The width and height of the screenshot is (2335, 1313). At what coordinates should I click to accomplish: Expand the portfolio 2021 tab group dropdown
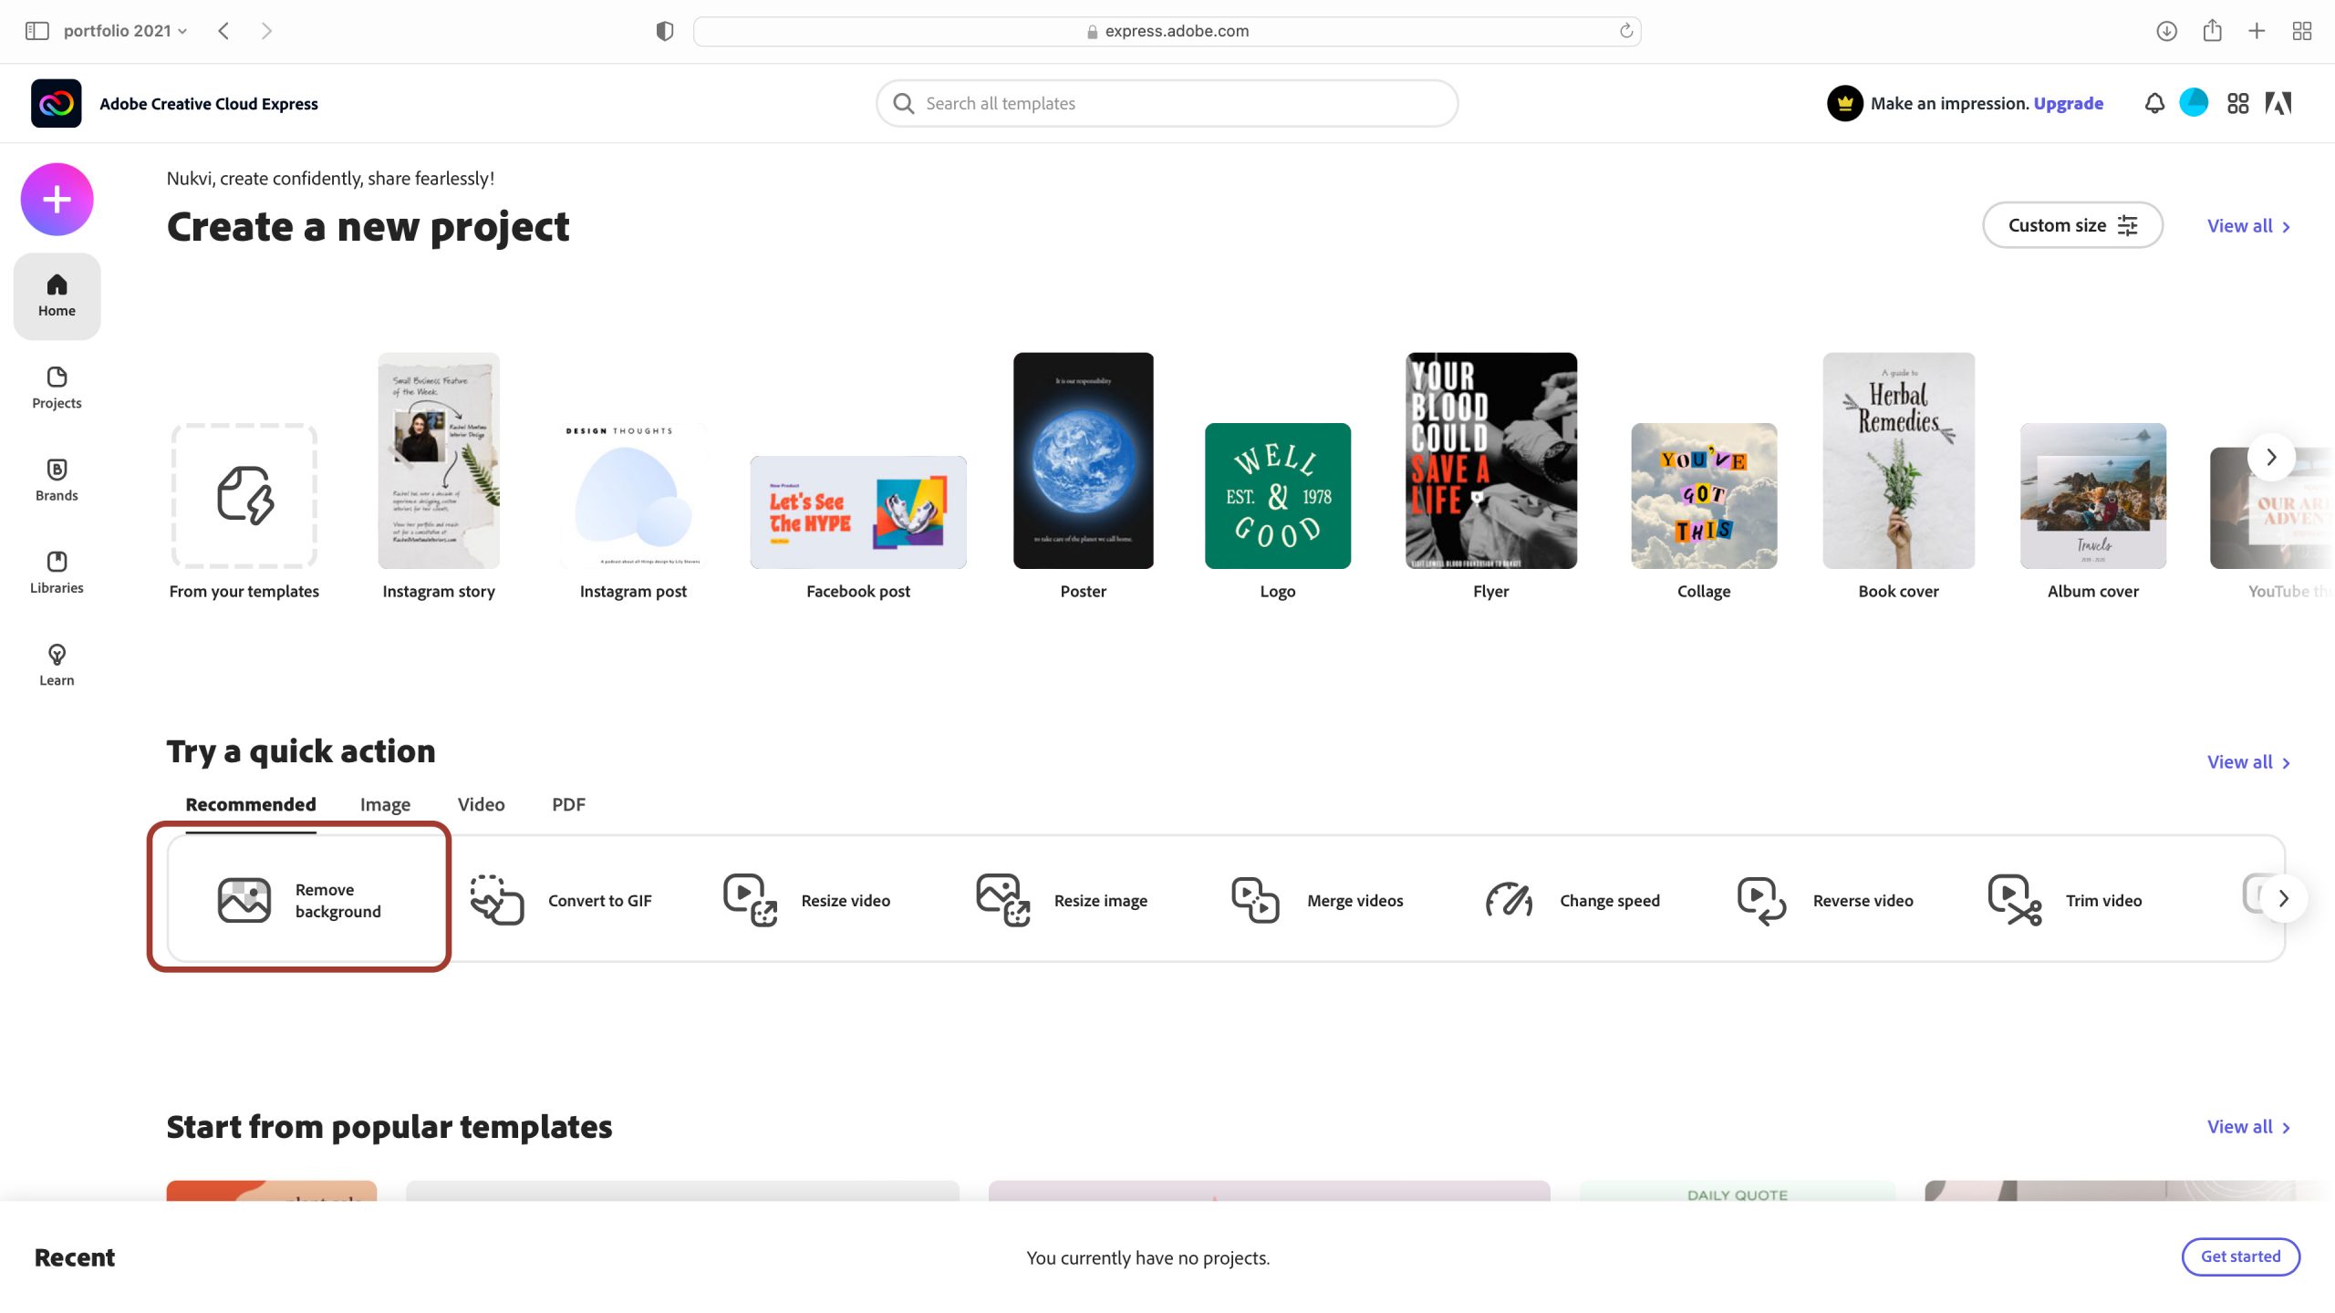coord(126,31)
